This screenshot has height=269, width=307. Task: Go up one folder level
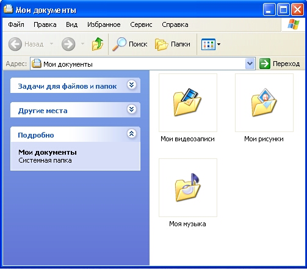(x=98, y=44)
